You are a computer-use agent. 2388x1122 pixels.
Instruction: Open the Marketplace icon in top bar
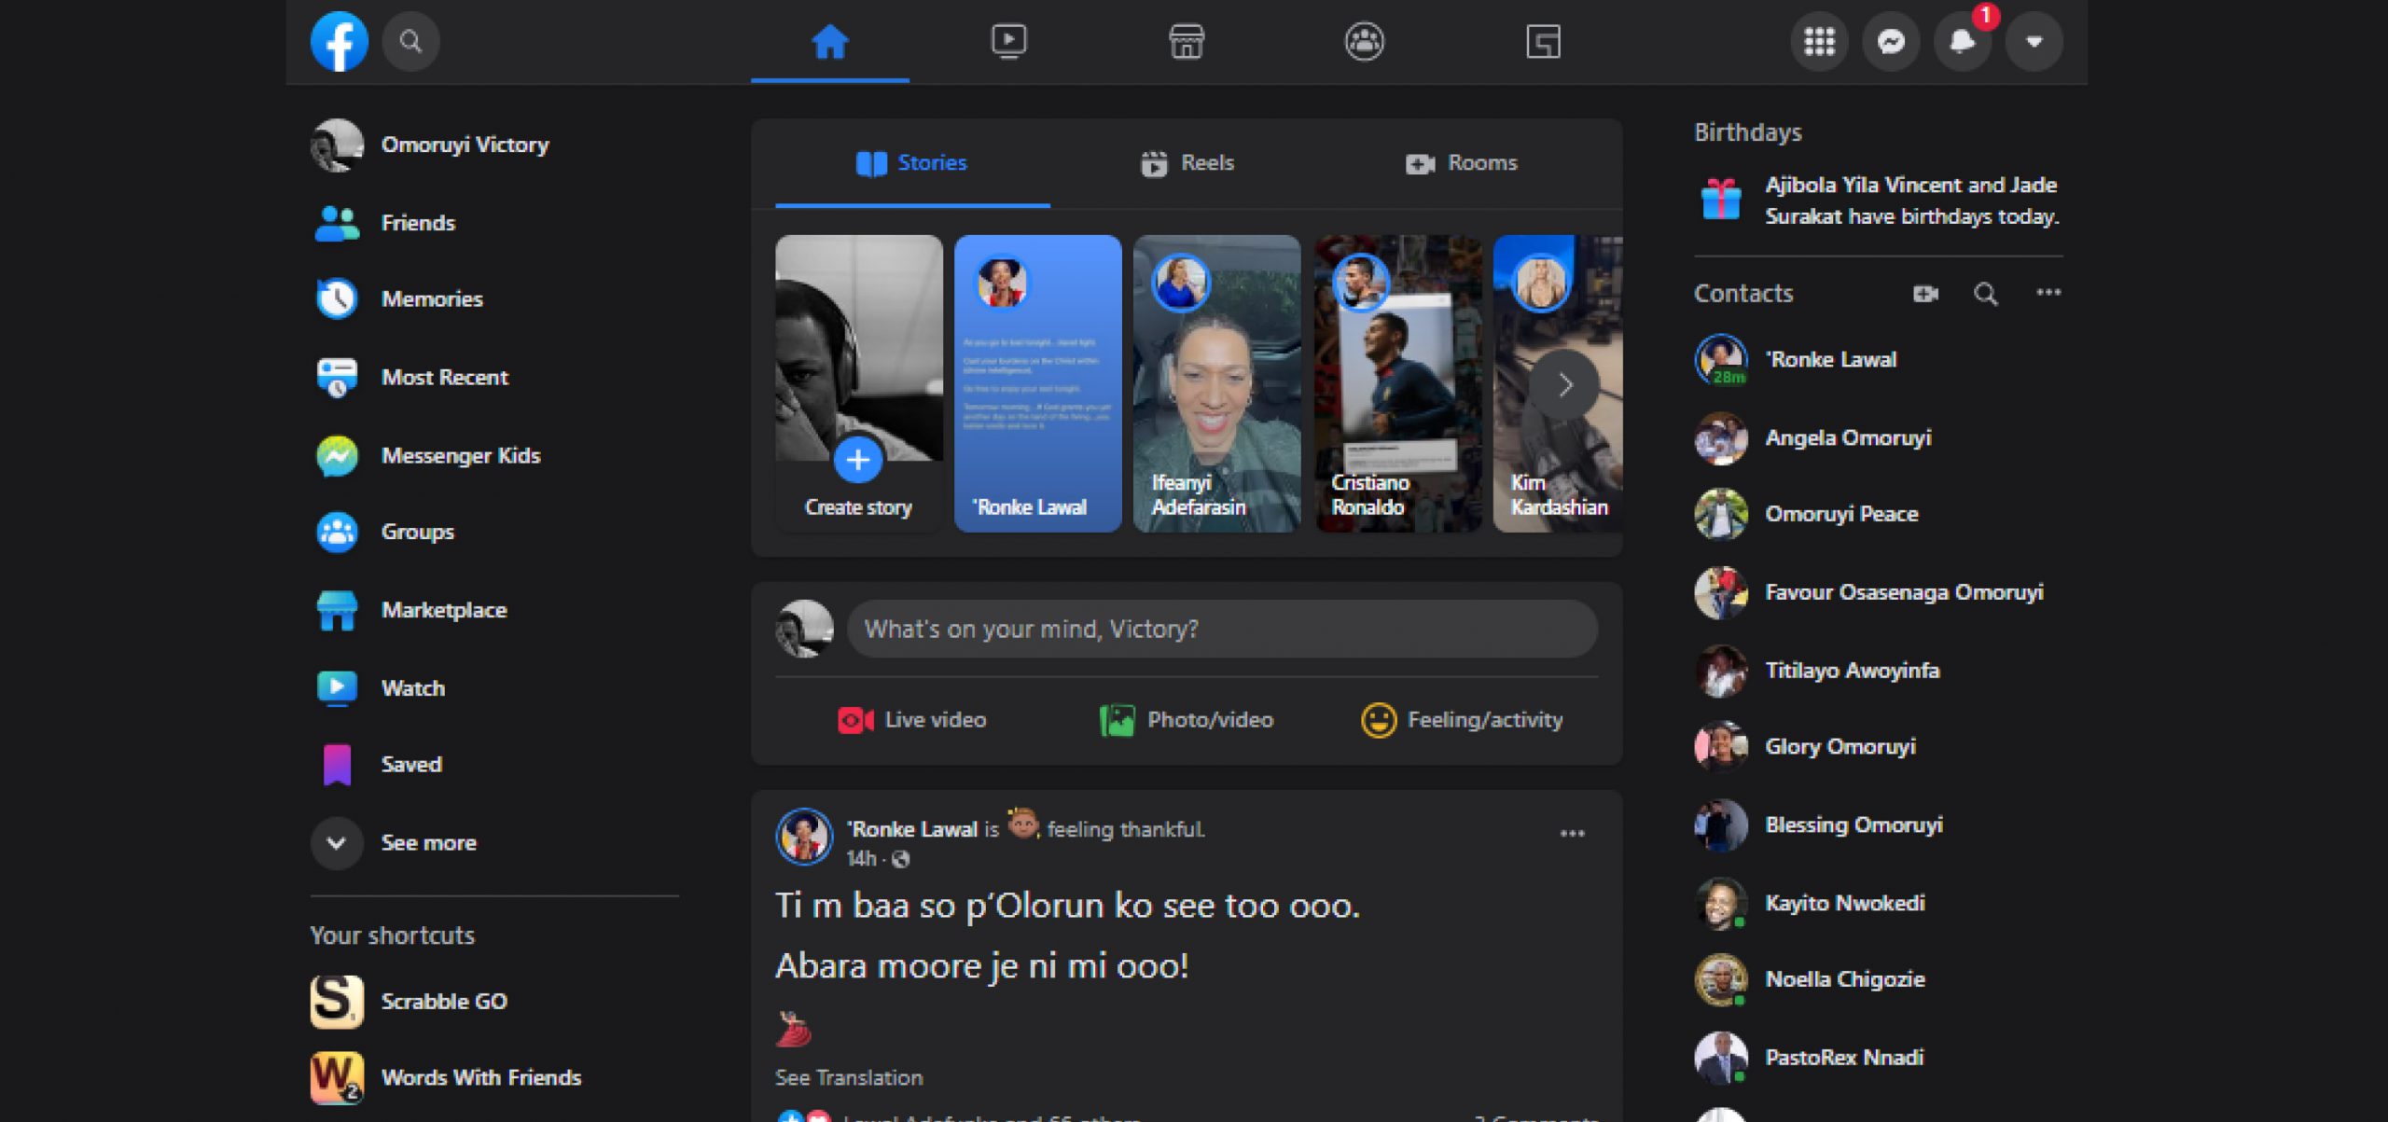(x=1186, y=41)
